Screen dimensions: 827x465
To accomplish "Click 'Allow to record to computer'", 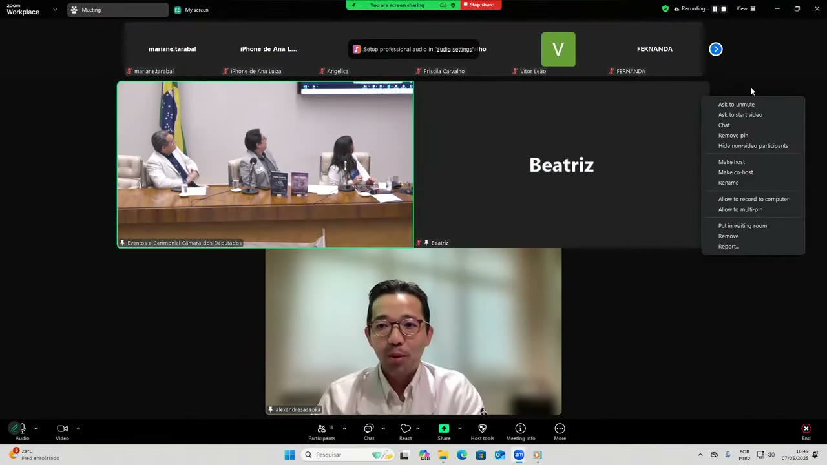I will pyautogui.click(x=753, y=199).
